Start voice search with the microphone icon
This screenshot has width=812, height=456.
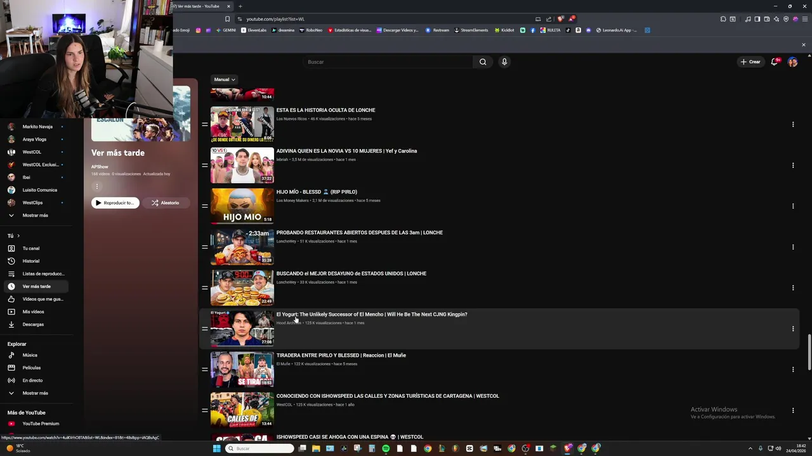(x=504, y=62)
